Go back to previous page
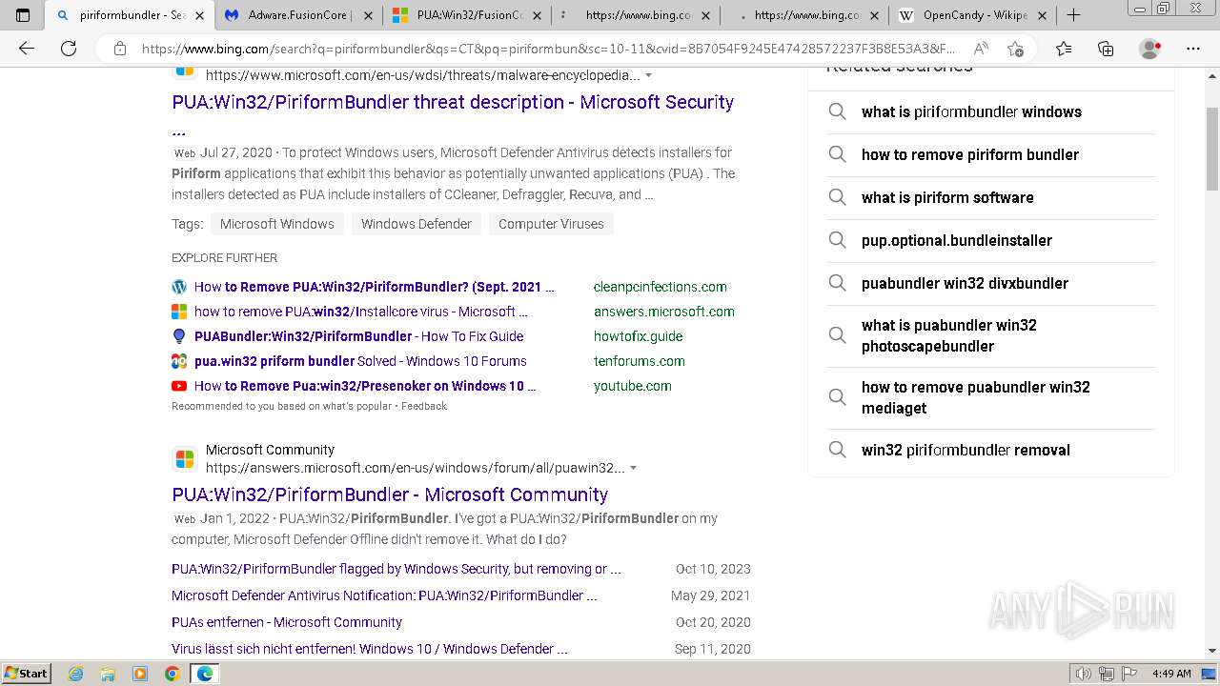This screenshot has height=686, width=1220. 27,49
